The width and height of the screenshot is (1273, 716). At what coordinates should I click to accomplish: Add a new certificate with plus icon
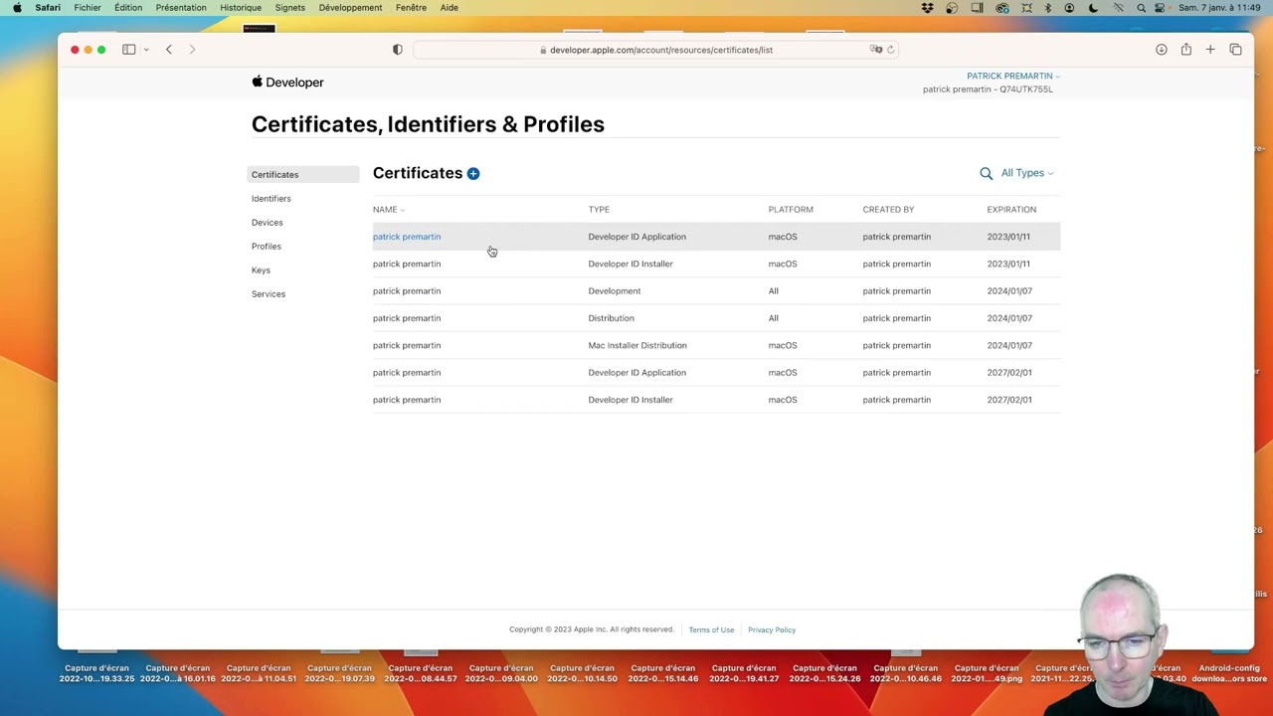(x=473, y=173)
